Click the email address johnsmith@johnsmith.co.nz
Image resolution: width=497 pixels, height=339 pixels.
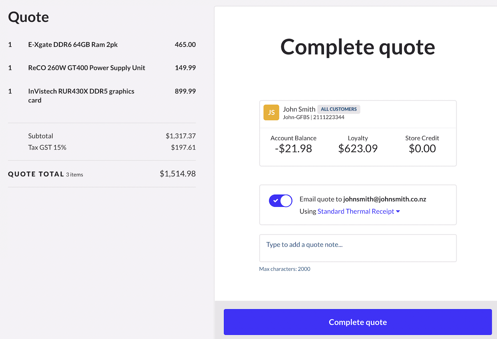(x=384, y=199)
